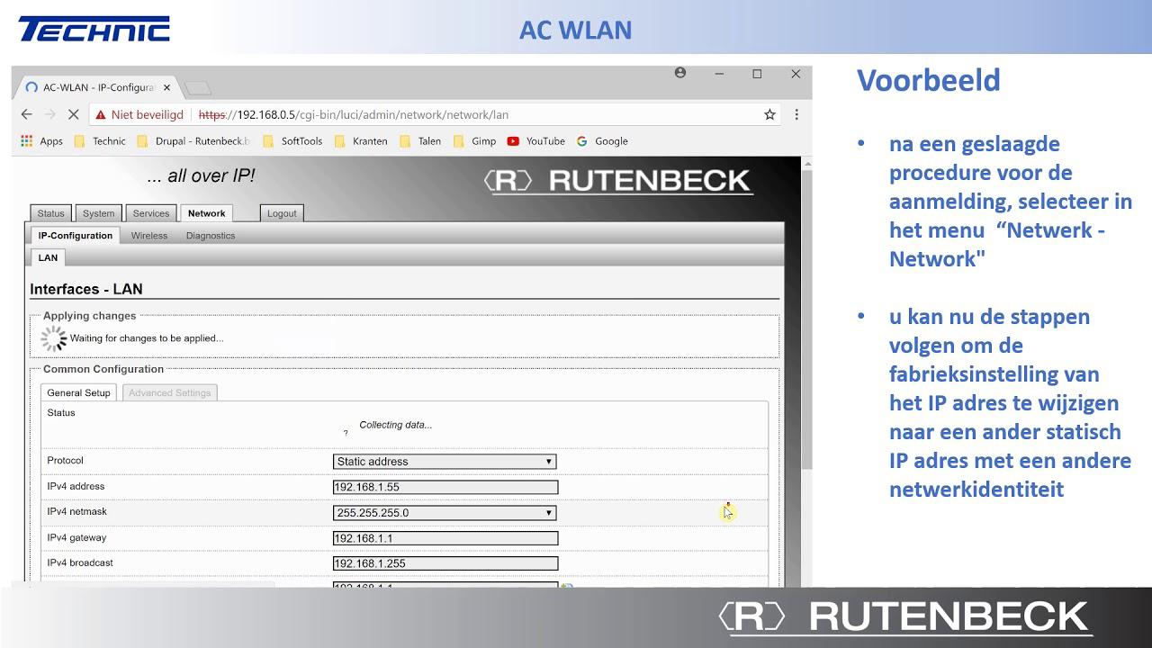Click the IPv4 address field

[445, 487]
